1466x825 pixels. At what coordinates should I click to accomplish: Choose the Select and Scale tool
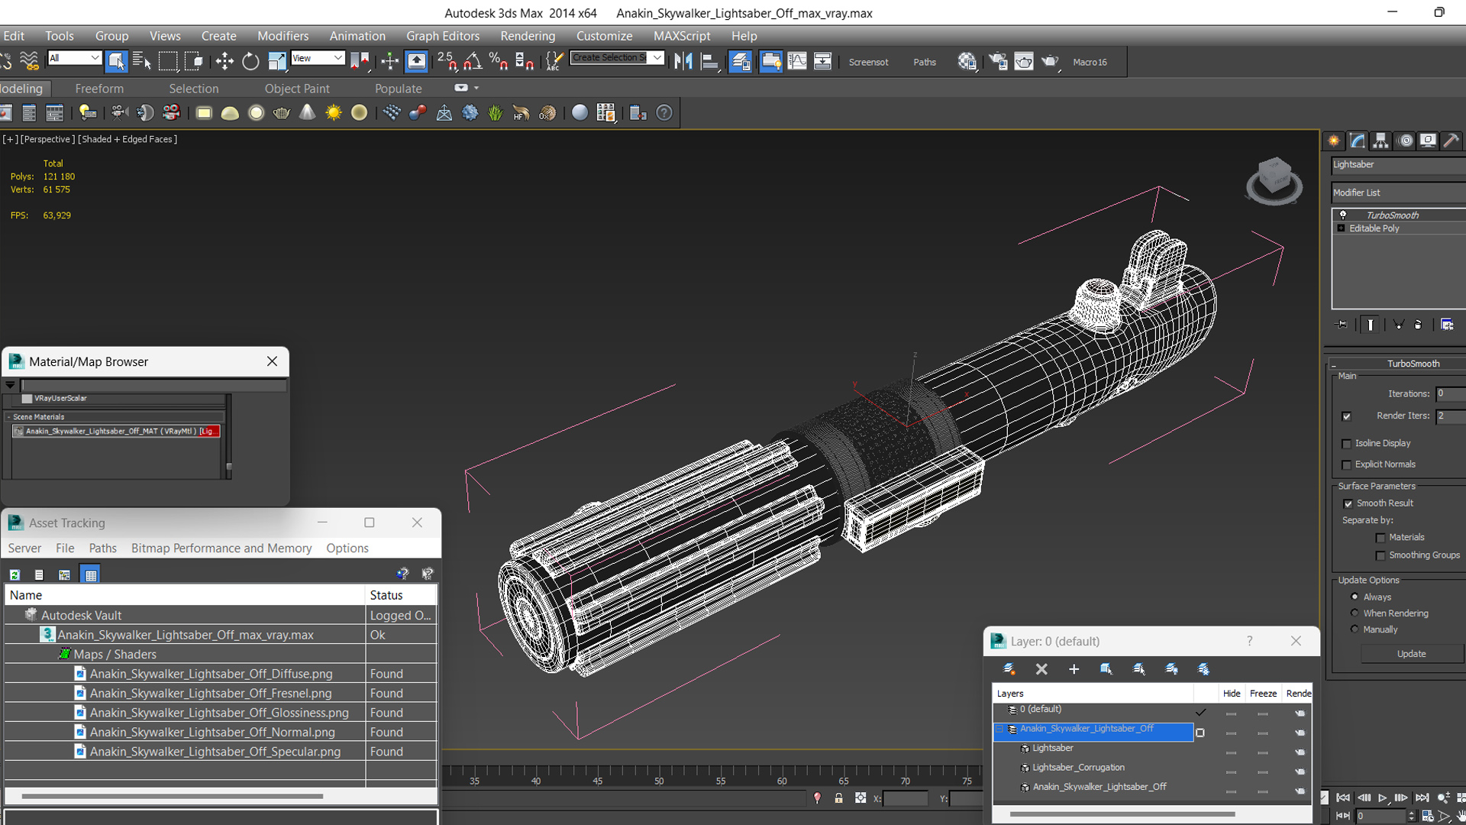276,61
